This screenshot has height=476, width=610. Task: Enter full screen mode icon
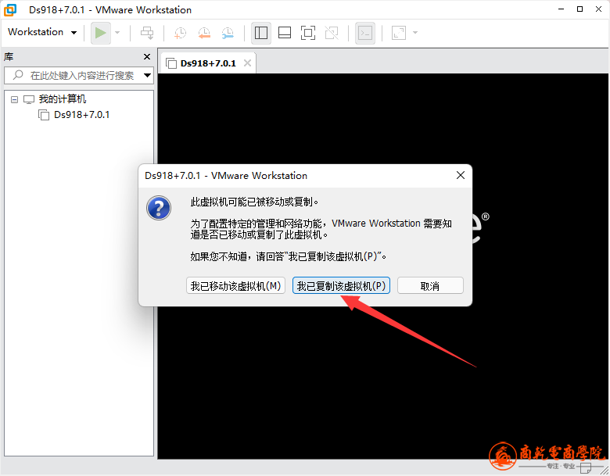(308, 33)
